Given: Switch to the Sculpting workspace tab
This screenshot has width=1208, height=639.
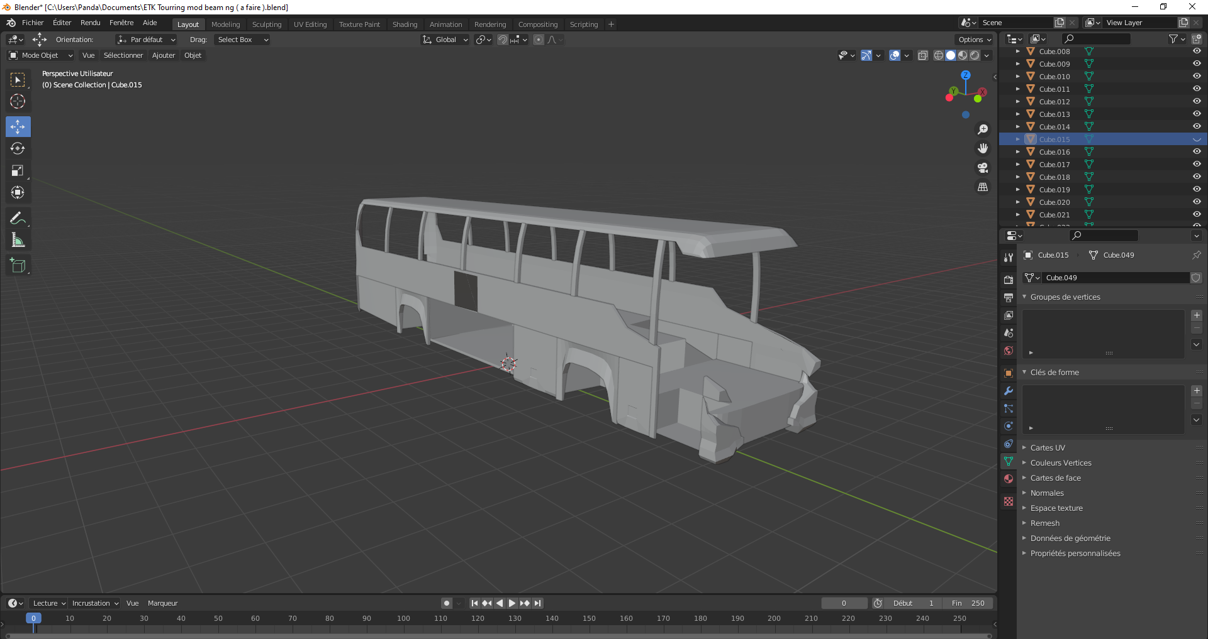Looking at the screenshot, I should 267,25.
